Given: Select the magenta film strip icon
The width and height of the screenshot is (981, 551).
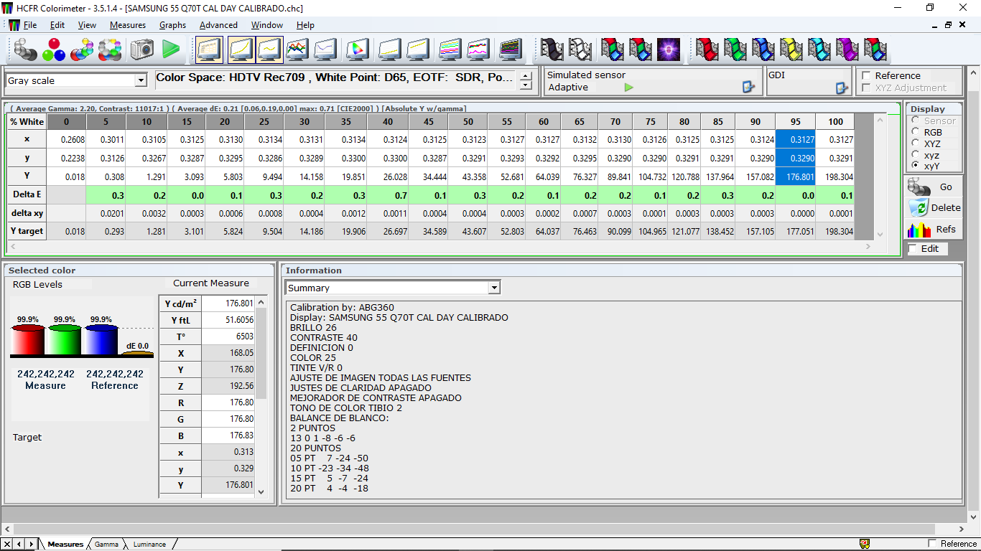Looking at the screenshot, I should coord(847,49).
